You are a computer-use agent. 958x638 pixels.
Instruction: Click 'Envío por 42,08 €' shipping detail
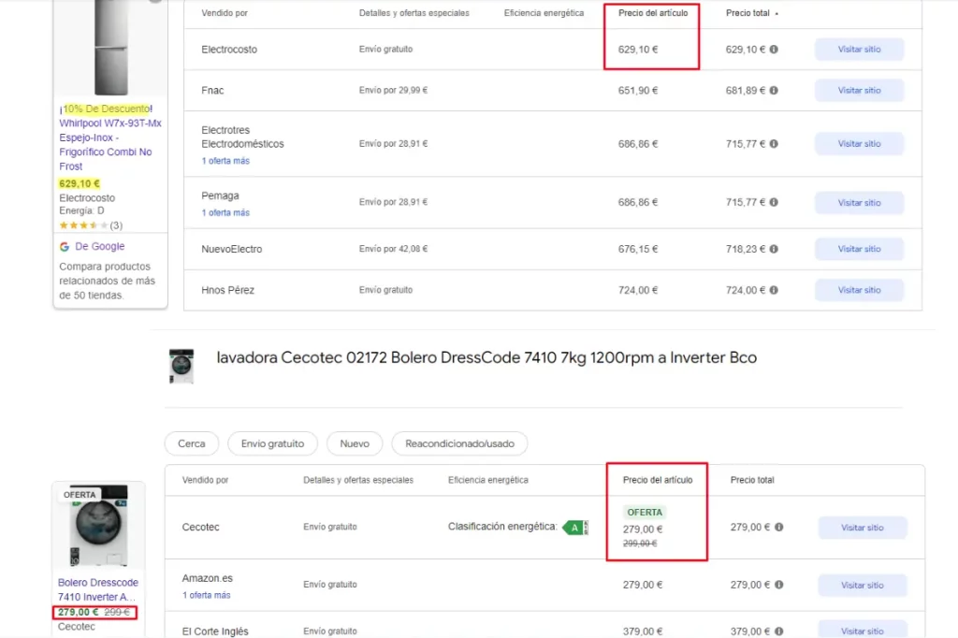click(x=393, y=250)
